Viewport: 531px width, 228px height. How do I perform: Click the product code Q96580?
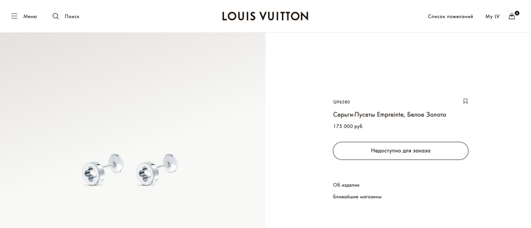click(x=341, y=102)
